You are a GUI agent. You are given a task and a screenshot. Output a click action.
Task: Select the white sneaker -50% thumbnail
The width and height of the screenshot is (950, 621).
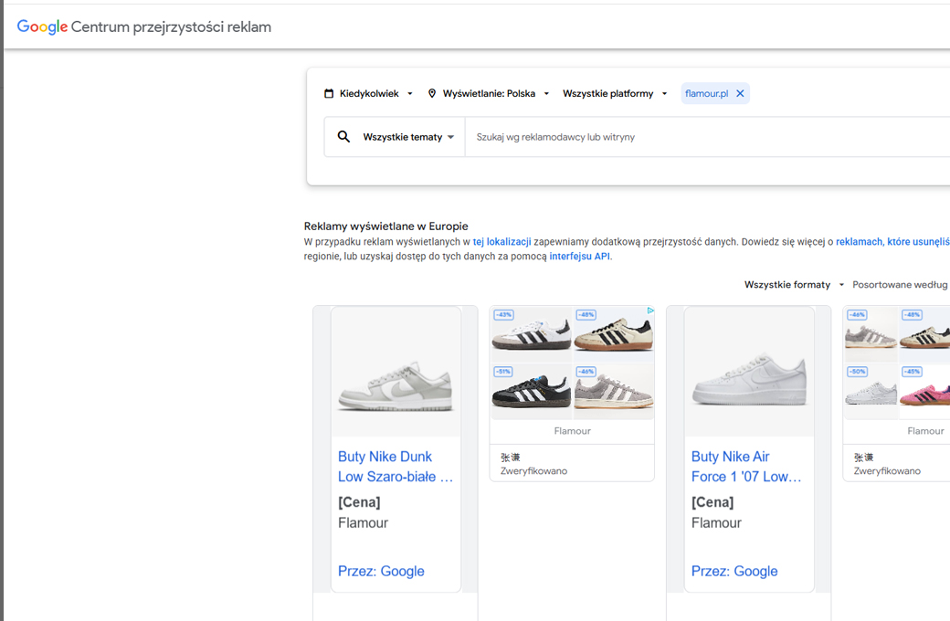pos(871,392)
